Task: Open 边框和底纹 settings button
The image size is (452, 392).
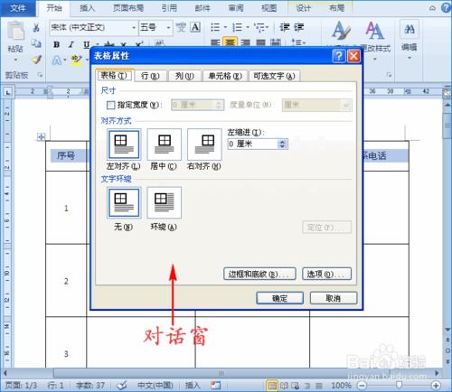Action: coord(259,274)
